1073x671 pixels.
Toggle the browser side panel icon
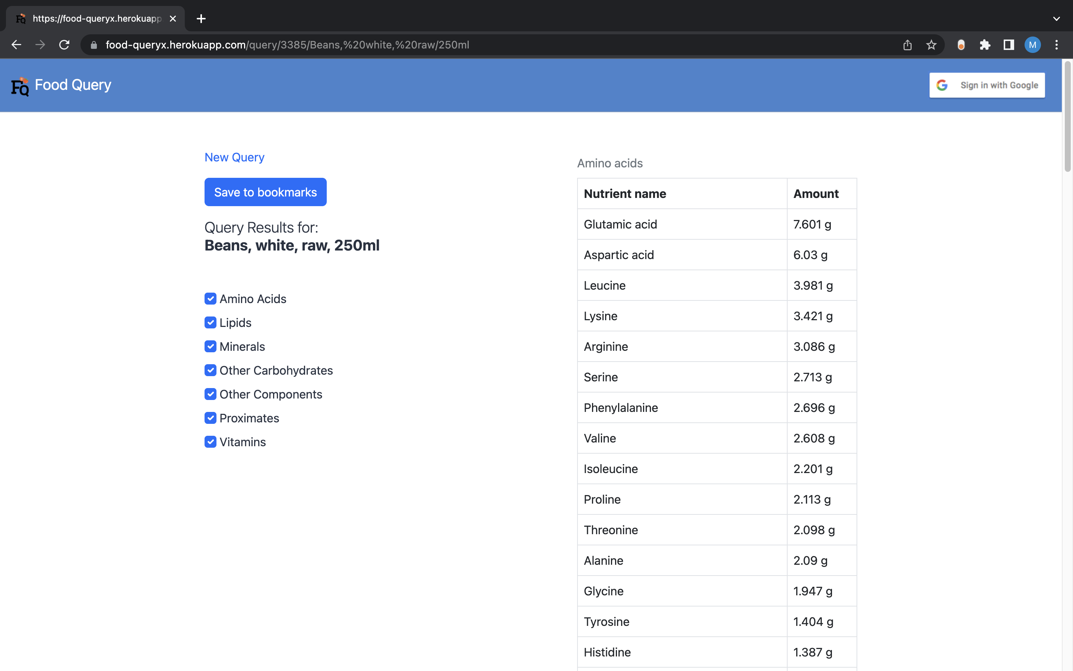point(1009,45)
